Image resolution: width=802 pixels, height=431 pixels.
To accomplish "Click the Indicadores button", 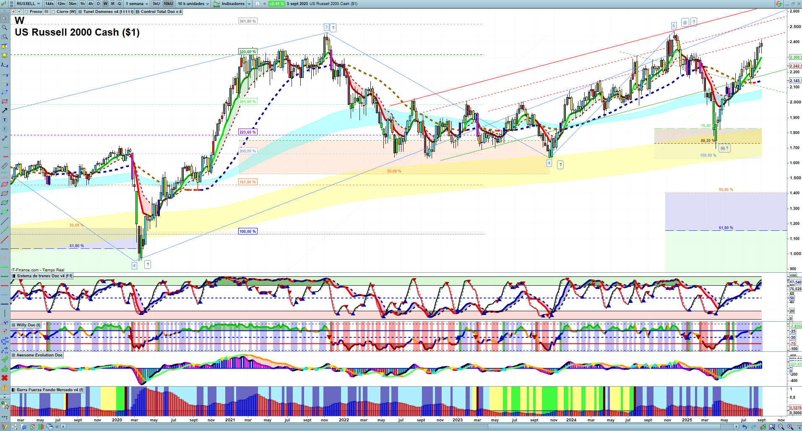I will click(x=229, y=4).
